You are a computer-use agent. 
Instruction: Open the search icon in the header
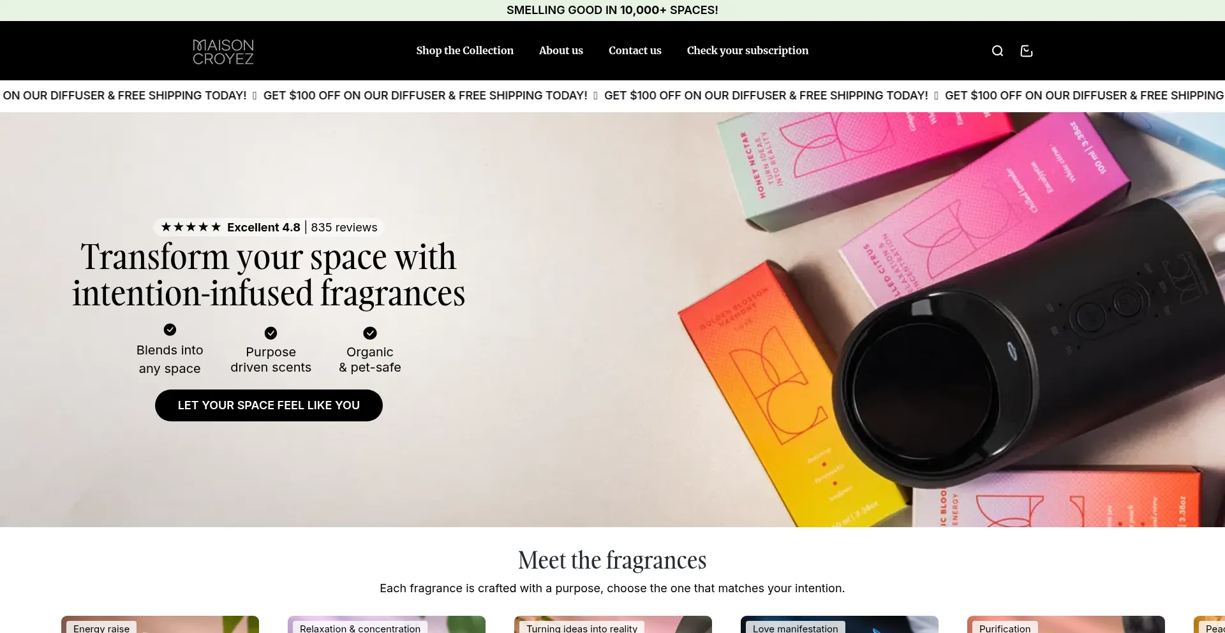(997, 50)
